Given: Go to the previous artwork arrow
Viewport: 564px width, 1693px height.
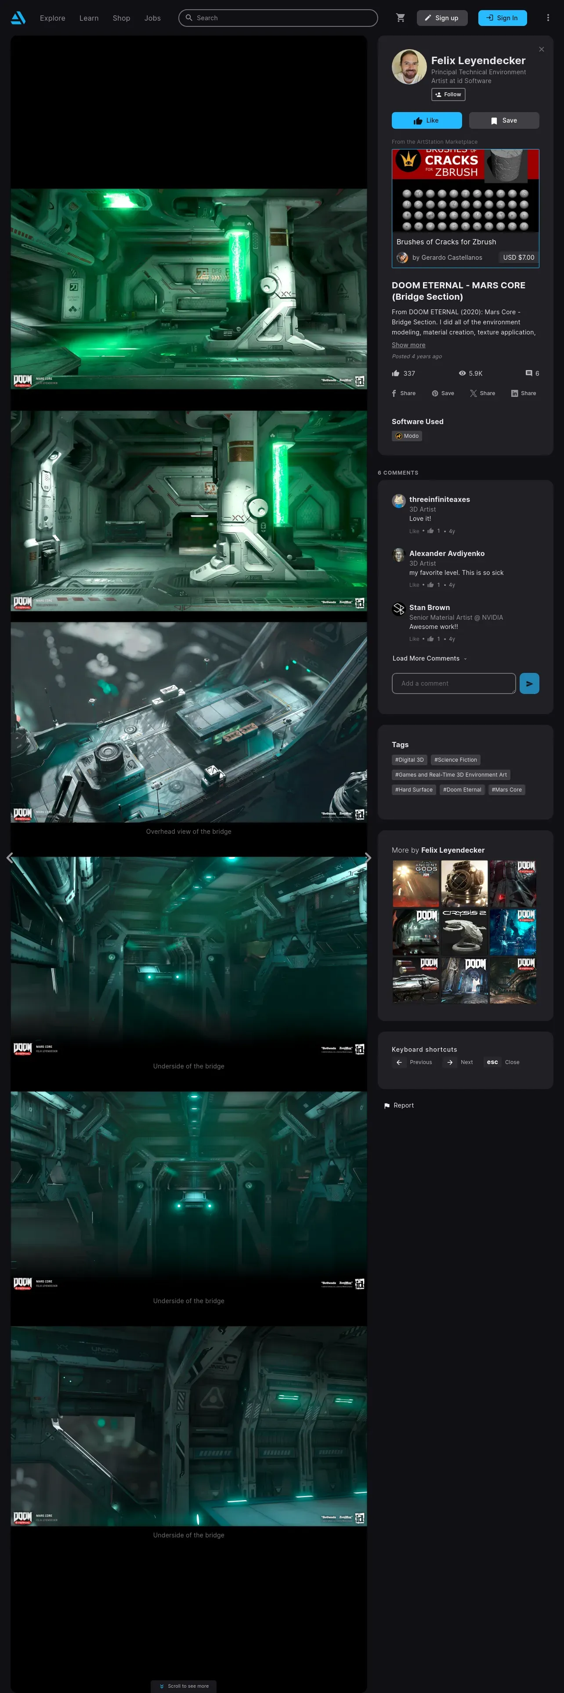Looking at the screenshot, I should (x=9, y=857).
